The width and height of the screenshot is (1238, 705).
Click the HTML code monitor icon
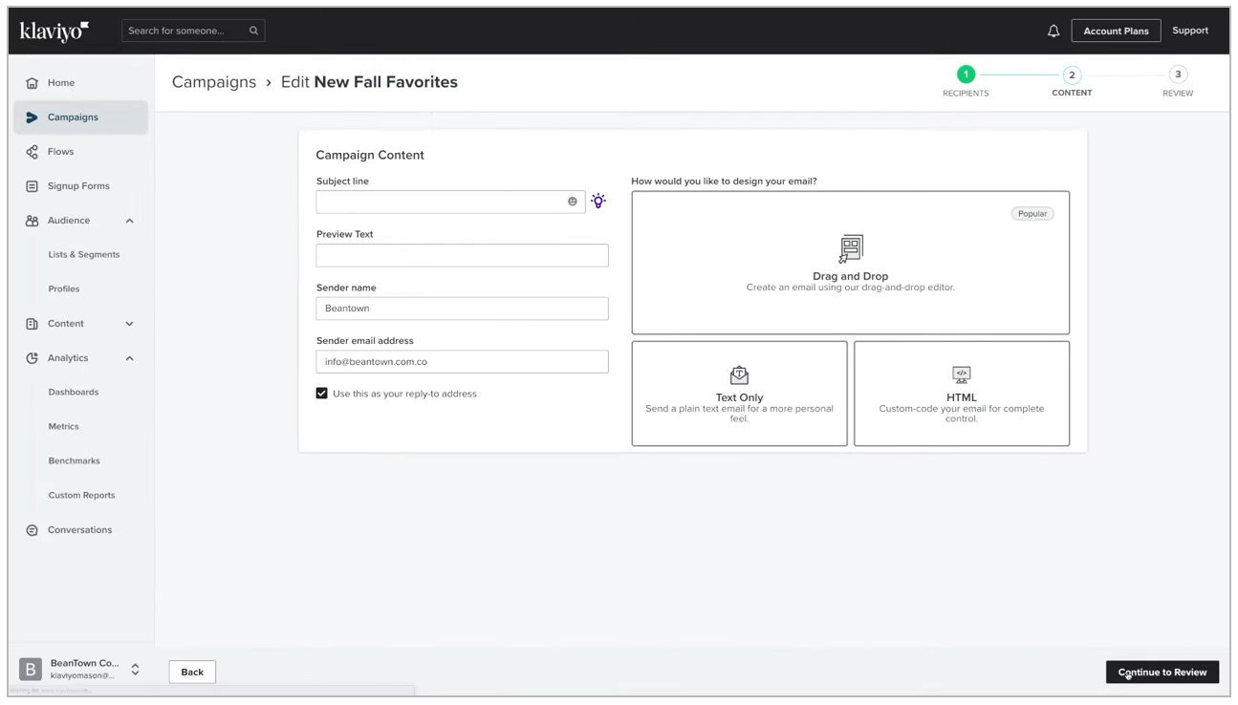(962, 374)
